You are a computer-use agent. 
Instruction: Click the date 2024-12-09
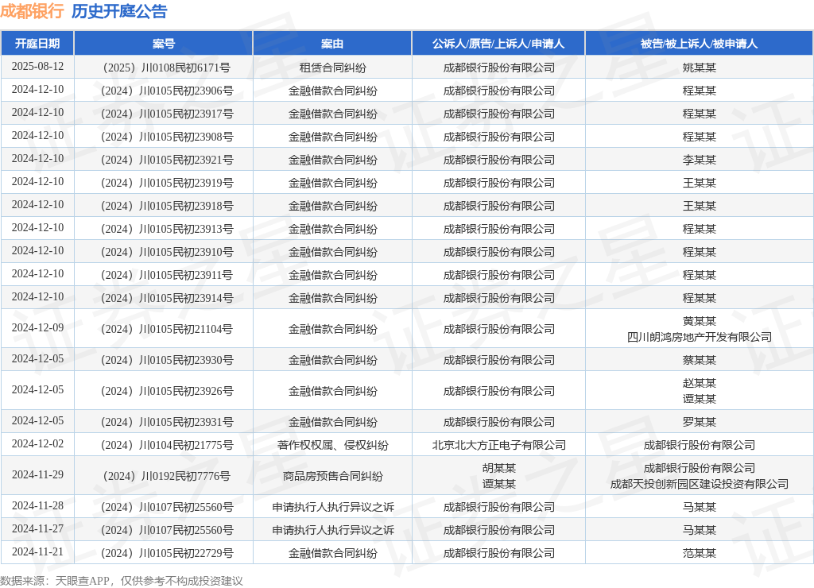pyautogui.click(x=37, y=328)
